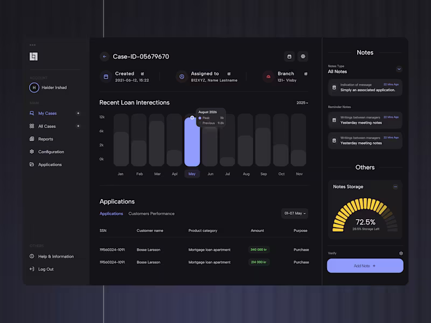Click the Configuration gear icon in sidebar
The height and width of the screenshot is (323, 431).
point(33,151)
